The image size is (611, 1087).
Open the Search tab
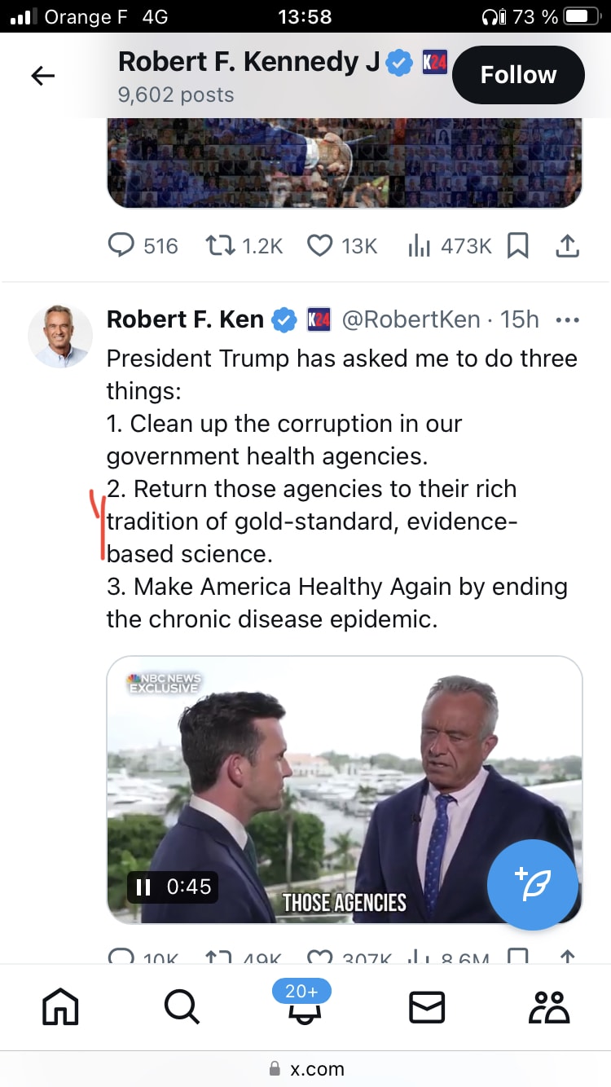click(x=181, y=1007)
